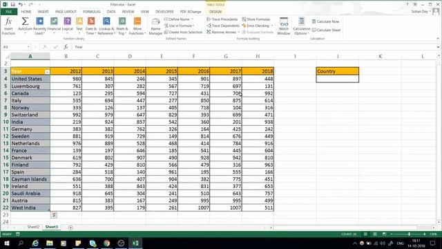Open the Name Manager
Image resolution: width=442 pixels, height=249 pixels.
tap(155, 26)
